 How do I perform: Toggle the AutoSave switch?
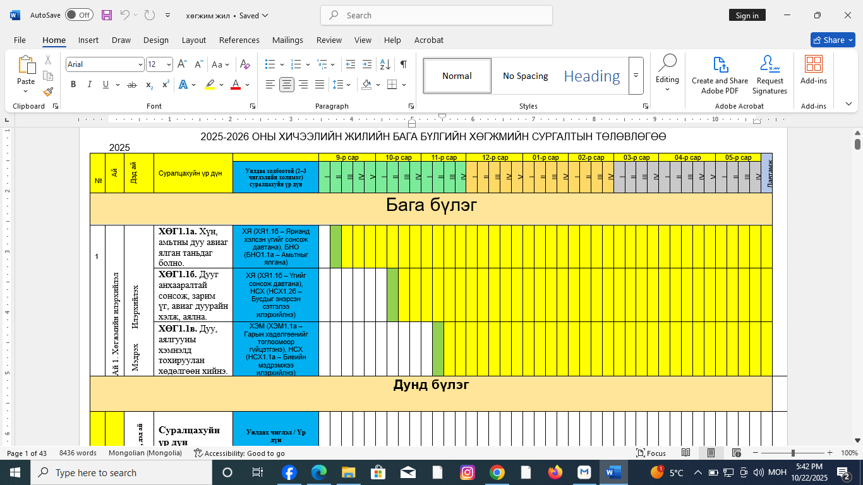coord(79,15)
